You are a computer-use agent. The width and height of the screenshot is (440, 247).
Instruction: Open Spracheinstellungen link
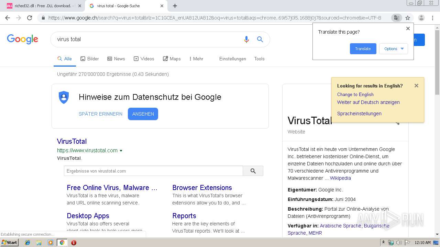coord(359,114)
